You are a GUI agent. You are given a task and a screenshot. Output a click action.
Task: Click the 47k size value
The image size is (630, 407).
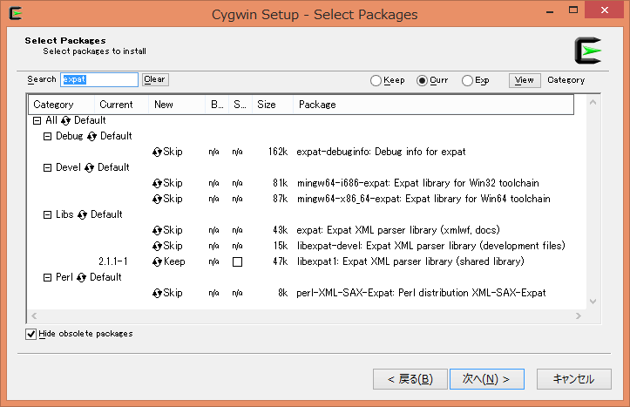(281, 261)
